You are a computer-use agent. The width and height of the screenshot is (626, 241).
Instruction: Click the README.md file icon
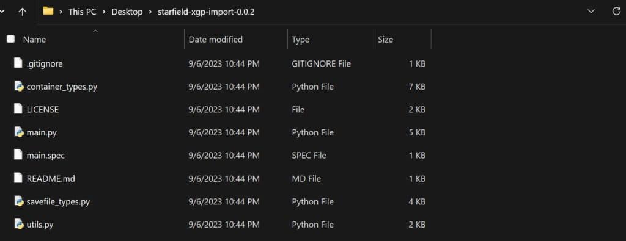18,178
